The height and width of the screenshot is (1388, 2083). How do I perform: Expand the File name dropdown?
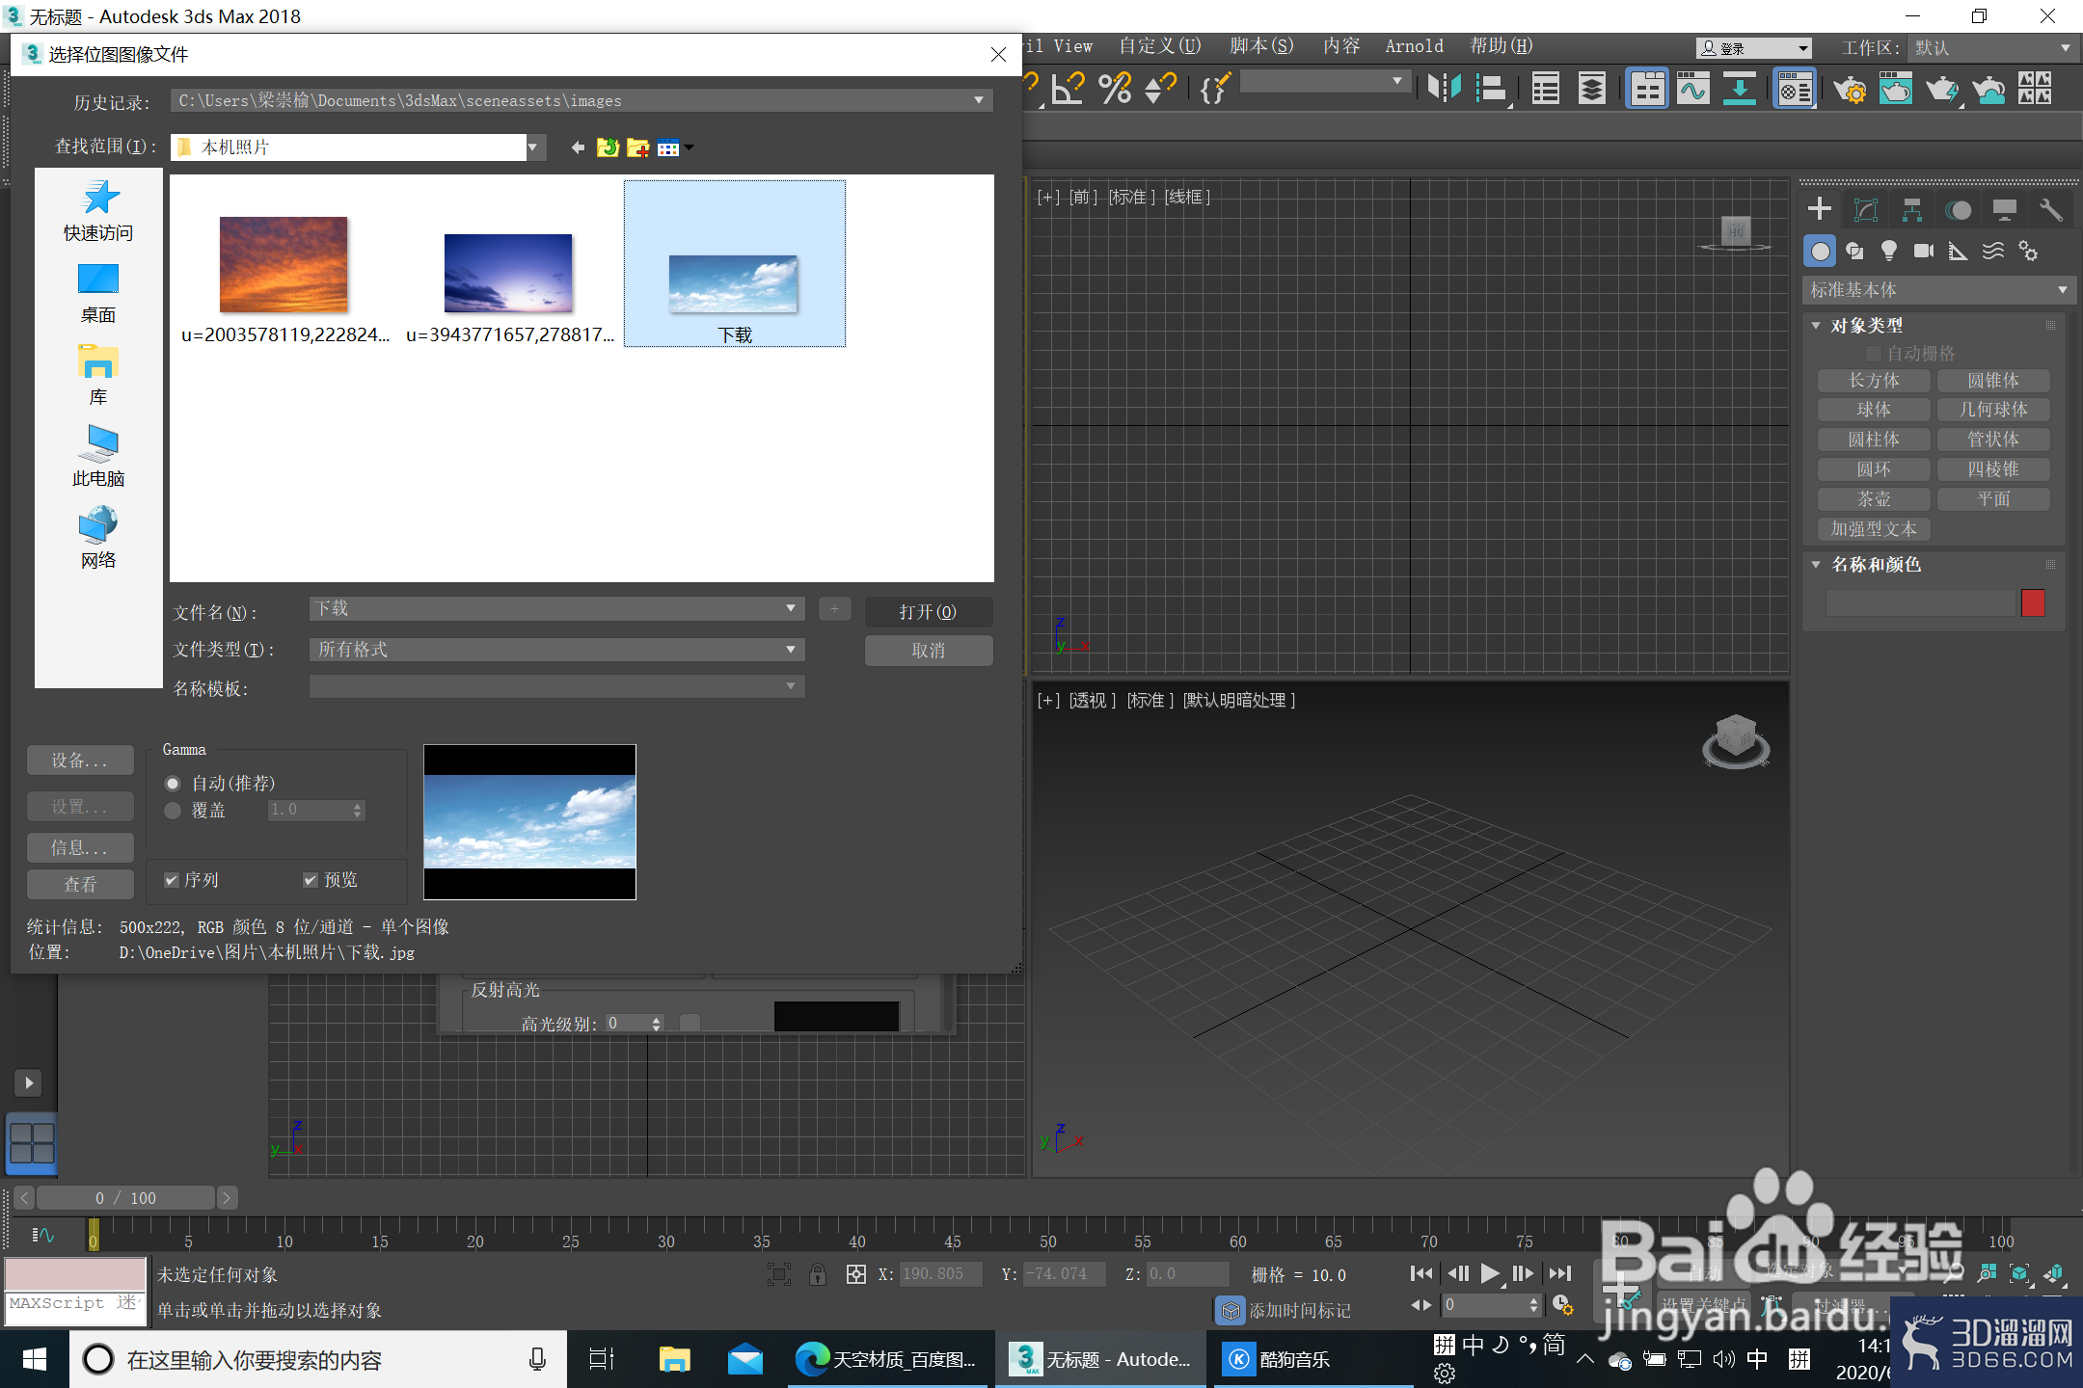(x=791, y=608)
